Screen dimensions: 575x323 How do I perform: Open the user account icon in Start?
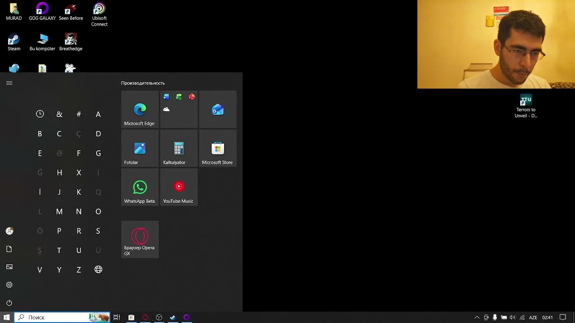click(x=9, y=231)
